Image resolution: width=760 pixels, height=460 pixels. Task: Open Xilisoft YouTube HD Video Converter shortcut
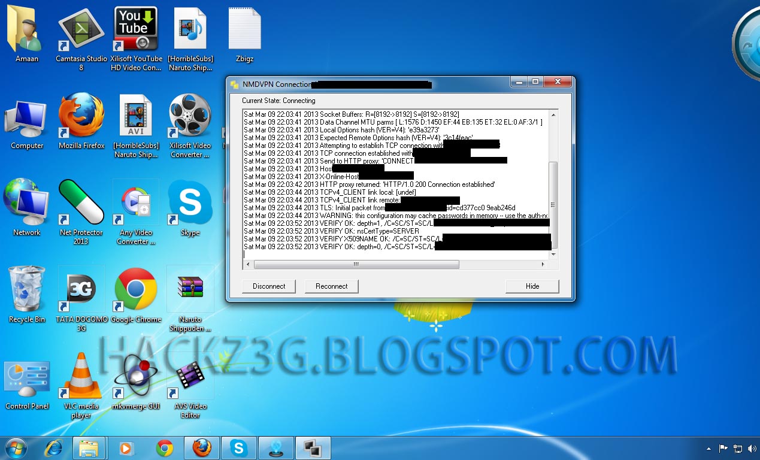[136, 39]
